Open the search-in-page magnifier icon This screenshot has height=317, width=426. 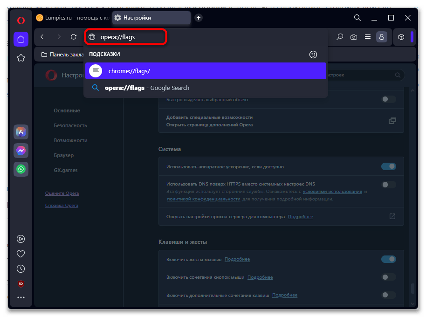tap(340, 37)
